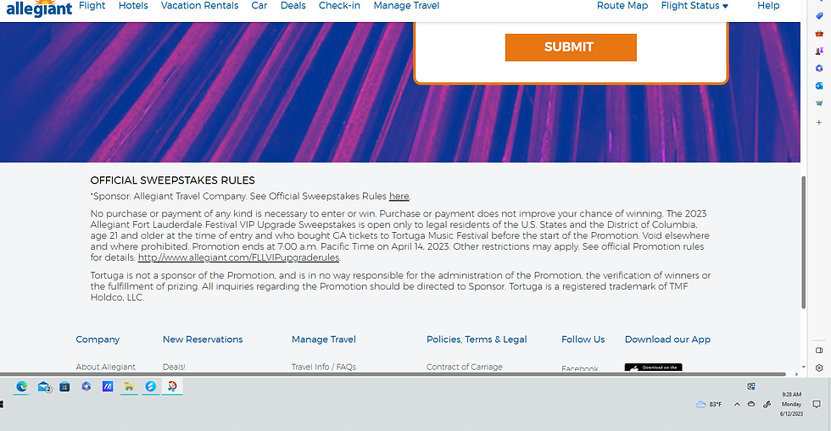Viewport: 831px width, 431px height.
Task: Click the Allegiant logo
Action: coord(39,8)
